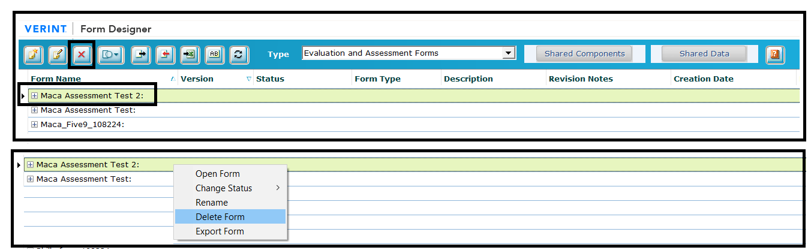
Task: Click the red X Delete form icon
Action: 82,55
